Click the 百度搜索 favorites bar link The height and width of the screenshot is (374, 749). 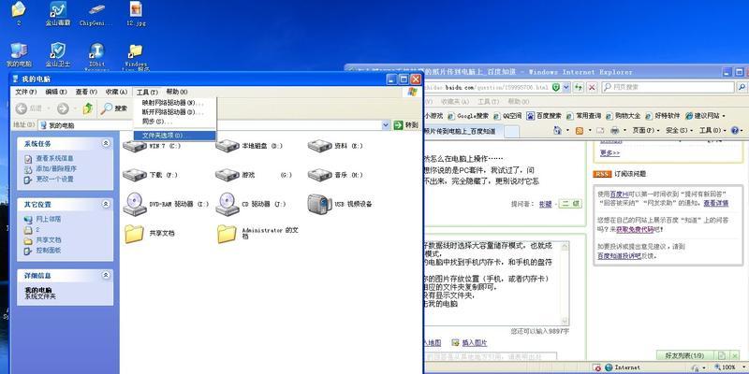pyautogui.click(x=544, y=115)
